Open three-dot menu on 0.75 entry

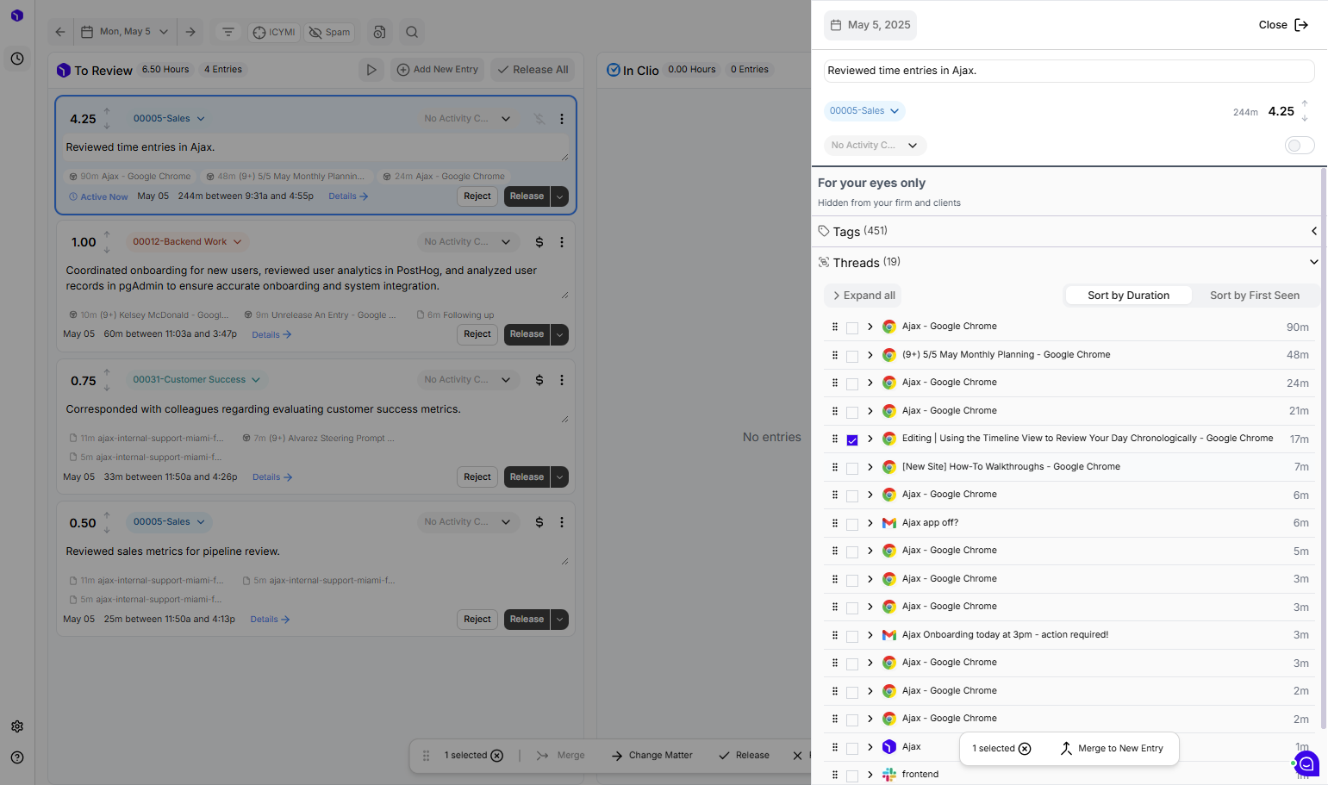click(x=562, y=380)
